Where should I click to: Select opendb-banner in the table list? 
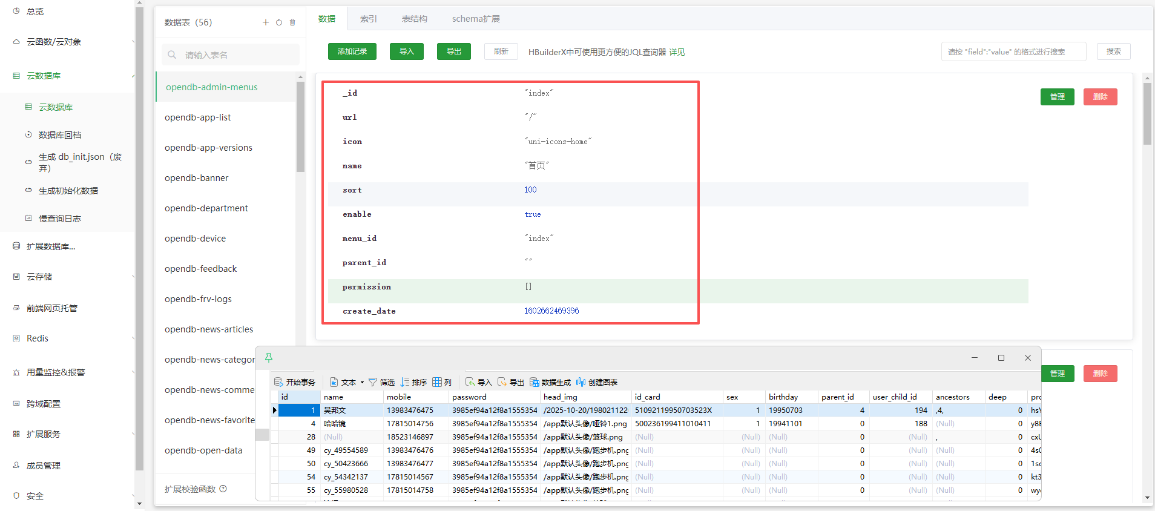(x=197, y=178)
